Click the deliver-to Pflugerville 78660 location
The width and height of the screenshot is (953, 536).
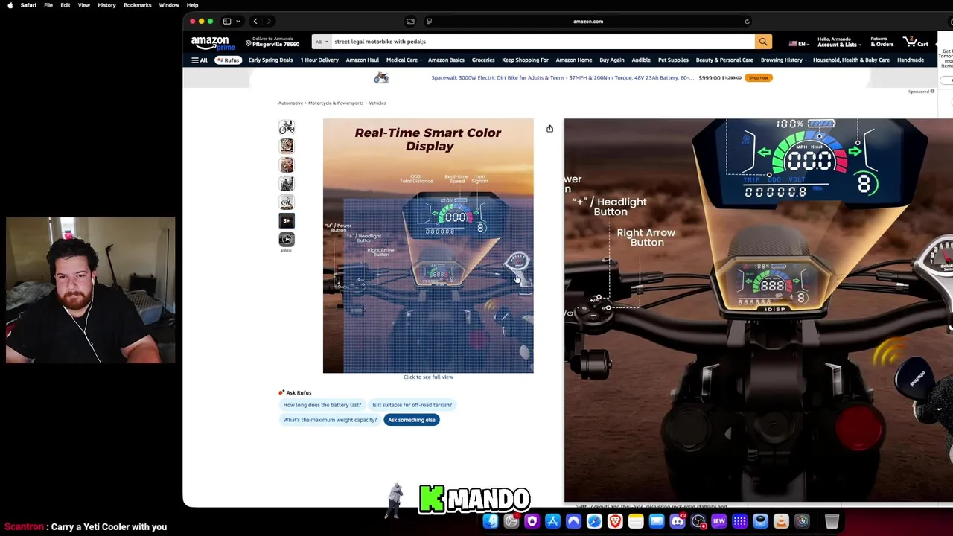[272, 42]
